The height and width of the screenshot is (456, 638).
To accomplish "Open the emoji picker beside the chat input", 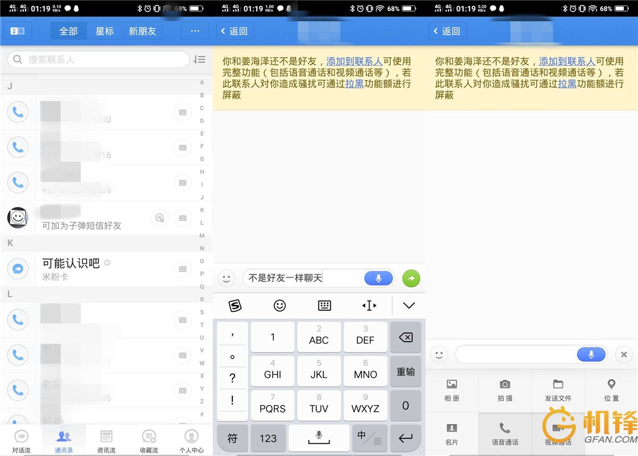I will click(228, 278).
